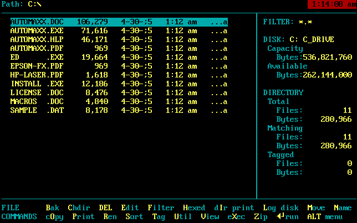Choose the Edit command
The height and width of the screenshot is (223, 357).
[130, 208]
